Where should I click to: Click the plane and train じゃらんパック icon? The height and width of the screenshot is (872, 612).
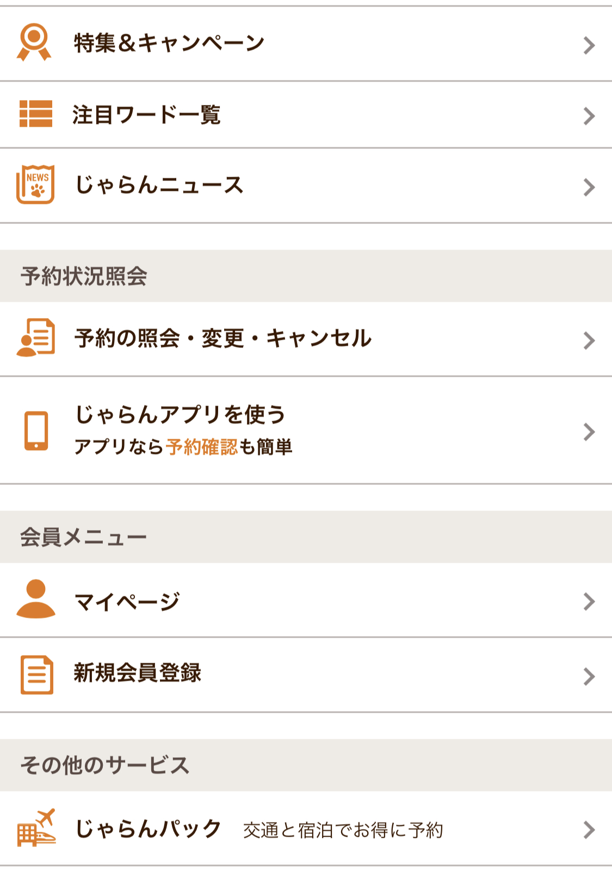pos(36,828)
